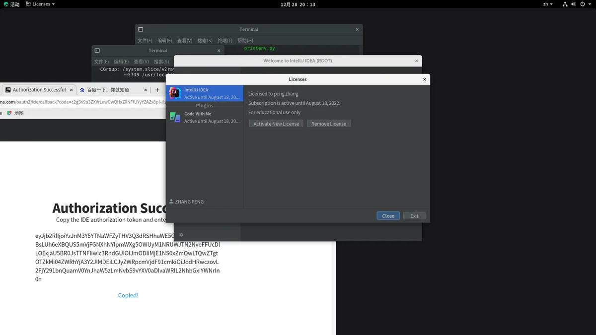This screenshot has height=335, width=596.
Task: Select Code With Me plugin icon
Action: click(175, 117)
